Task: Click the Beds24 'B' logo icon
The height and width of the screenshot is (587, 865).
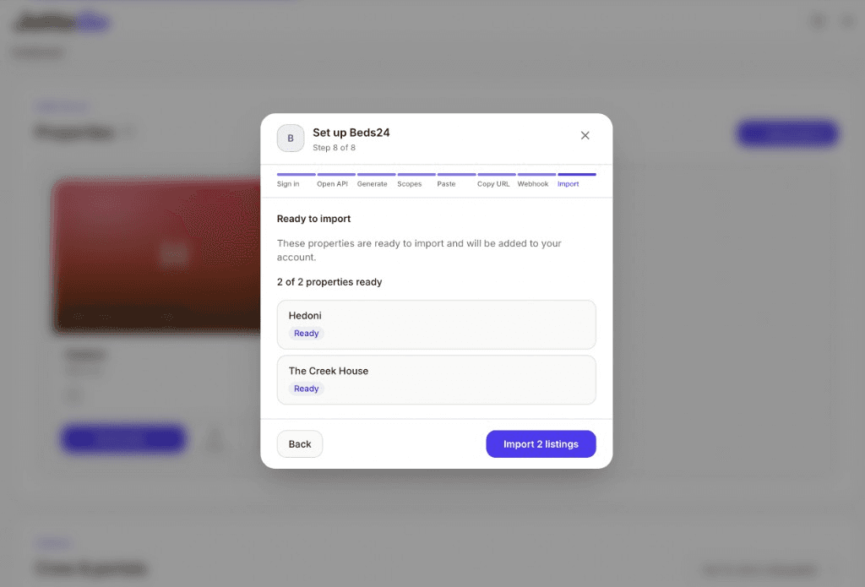Action: coord(291,138)
